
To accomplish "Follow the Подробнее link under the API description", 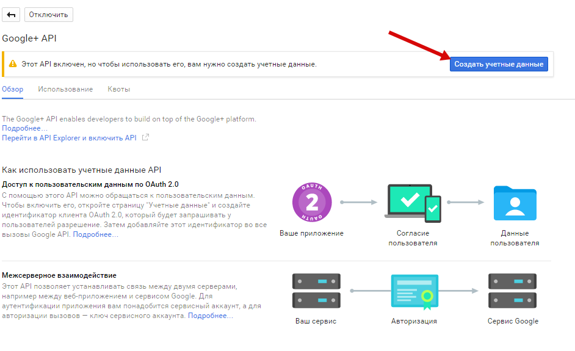I will (x=24, y=128).
